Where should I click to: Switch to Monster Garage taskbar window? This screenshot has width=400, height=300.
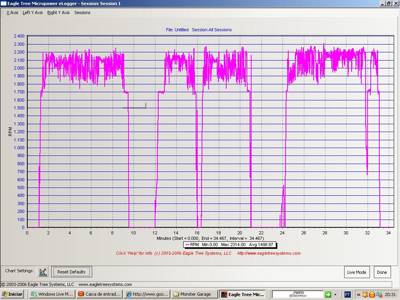tap(194, 294)
